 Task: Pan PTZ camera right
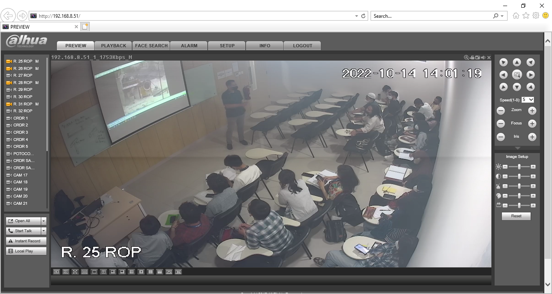point(531,75)
